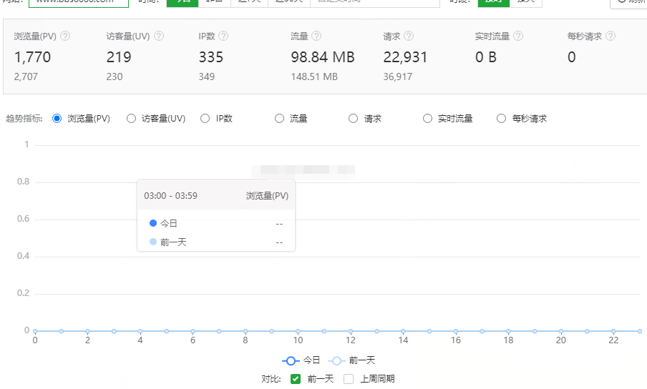Select the IP数 trend radio button

point(205,119)
